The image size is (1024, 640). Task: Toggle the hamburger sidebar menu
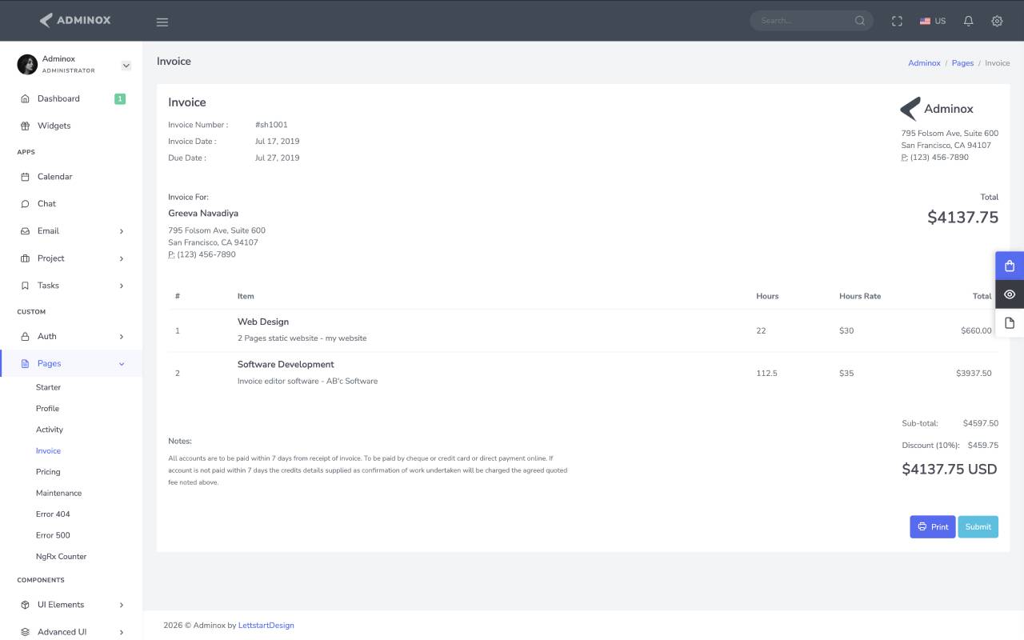click(162, 22)
